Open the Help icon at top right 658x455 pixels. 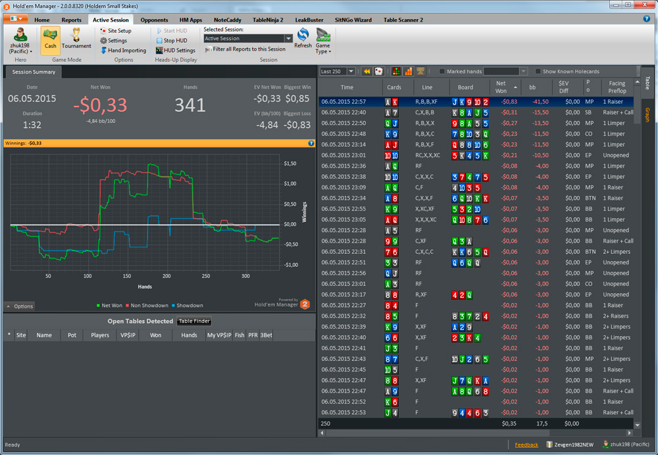click(x=647, y=19)
